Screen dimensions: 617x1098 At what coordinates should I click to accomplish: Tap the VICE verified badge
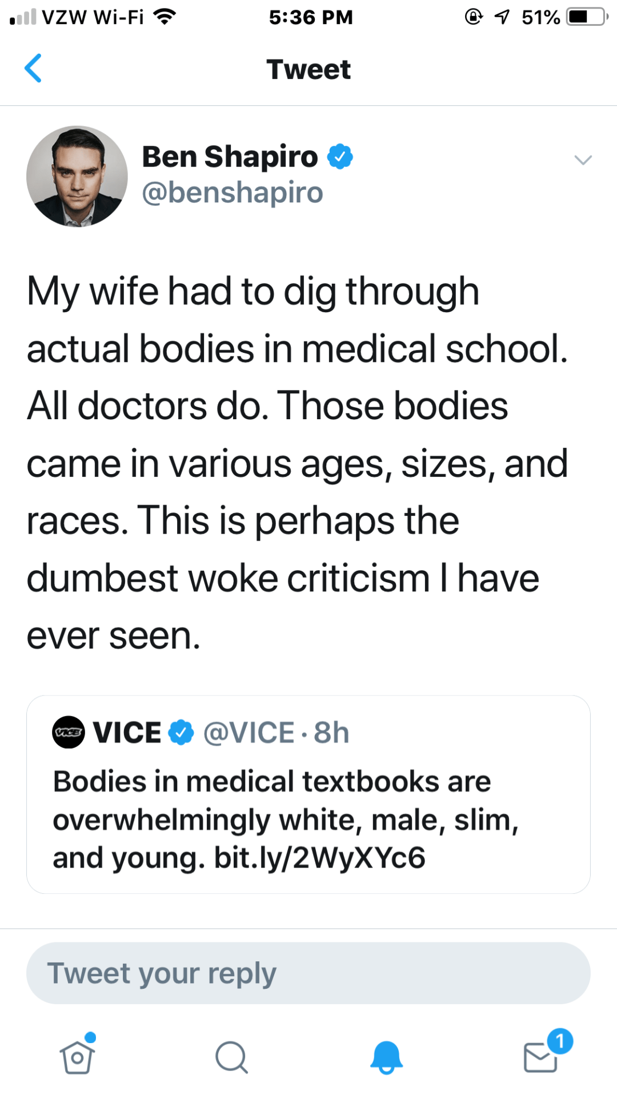pyautogui.click(x=182, y=733)
